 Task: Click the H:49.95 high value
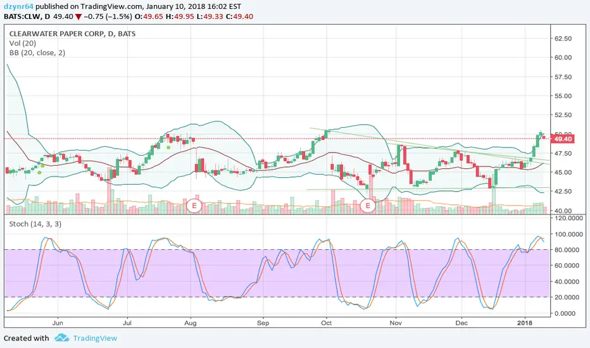click(x=179, y=16)
